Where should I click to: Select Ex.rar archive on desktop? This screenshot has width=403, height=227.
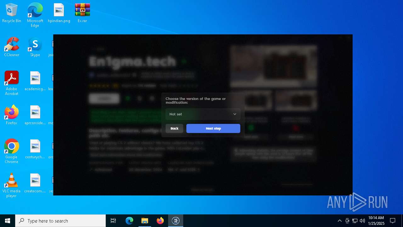82,13
